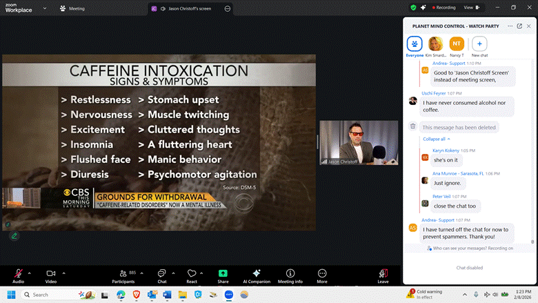Viewport: 538px width, 303px height.
Task: Click the deleted message trash icon
Action: (x=412, y=126)
